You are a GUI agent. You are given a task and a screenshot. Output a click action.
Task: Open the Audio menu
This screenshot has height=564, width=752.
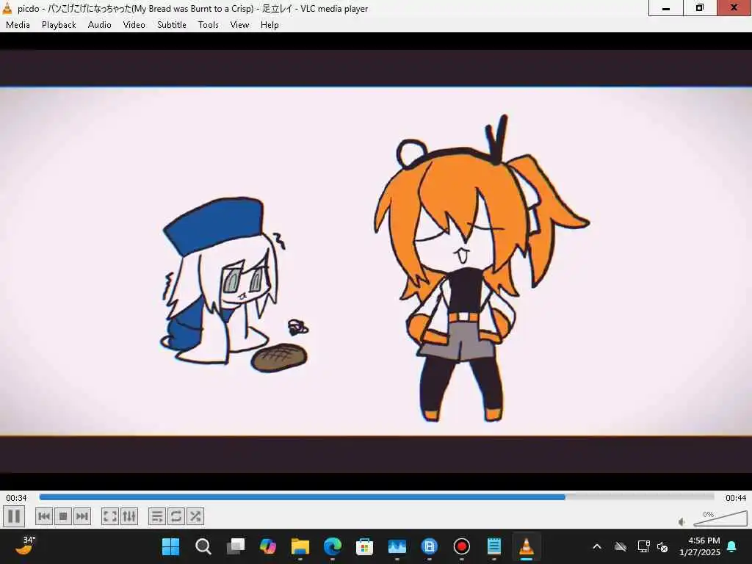99,25
